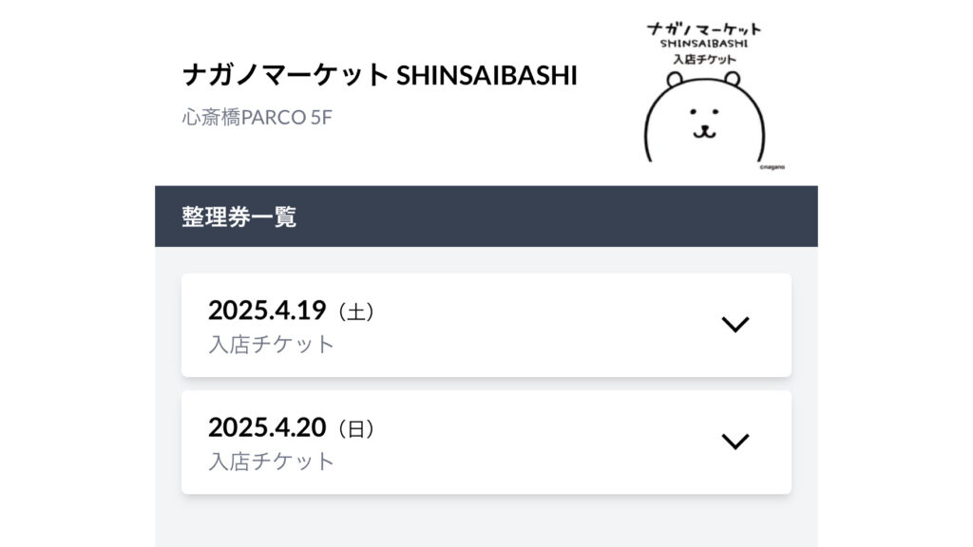
Task: Click the SHINSAIBASHI text inside the logo
Action: tap(704, 44)
